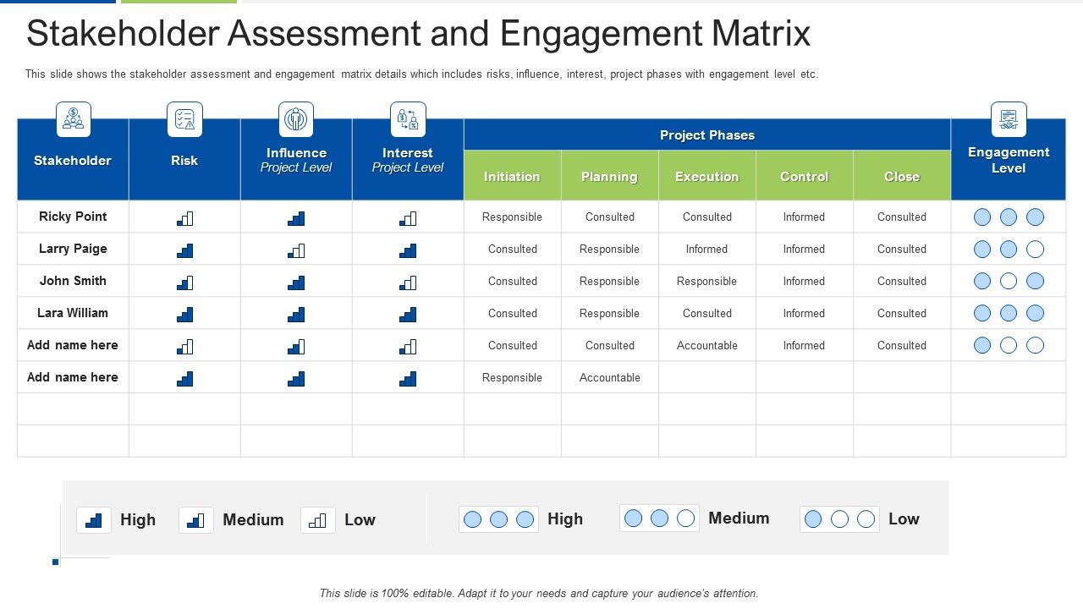Click the Low engagement circles legend
The image size is (1083, 609).
coord(839,519)
